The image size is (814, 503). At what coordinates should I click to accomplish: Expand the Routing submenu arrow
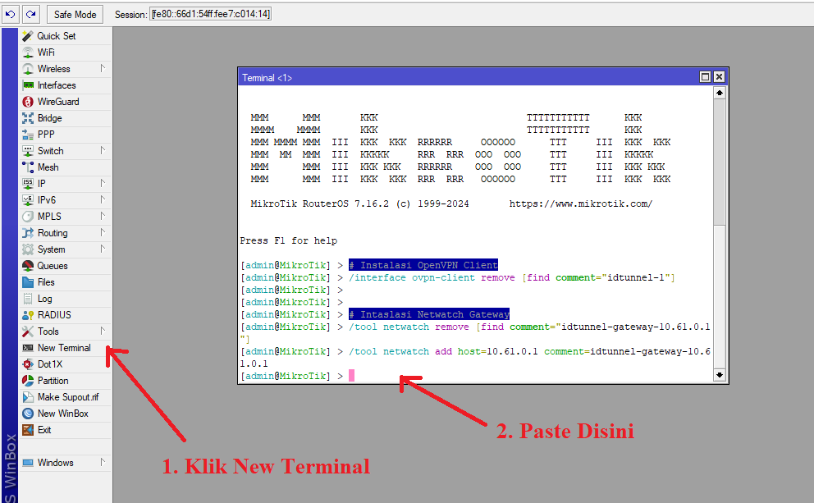click(x=103, y=232)
